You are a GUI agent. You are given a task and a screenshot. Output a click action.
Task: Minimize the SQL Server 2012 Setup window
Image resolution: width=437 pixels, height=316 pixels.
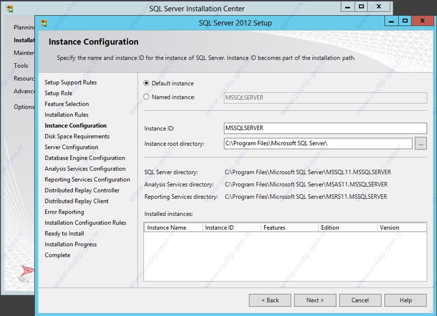(x=391, y=21)
